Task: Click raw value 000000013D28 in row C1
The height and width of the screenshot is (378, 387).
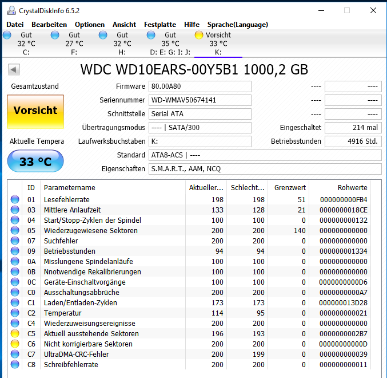Action: (x=343, y=302)
